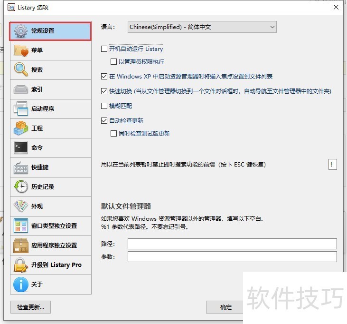Click the keyboard icon for 快捷键
The width and height of the screenshot is (347, 324).
click(x=21, y=168)
